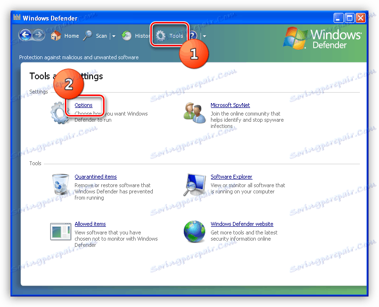Open Help with the question mark icon
379x307 pixels.
(x=193, y=35)
